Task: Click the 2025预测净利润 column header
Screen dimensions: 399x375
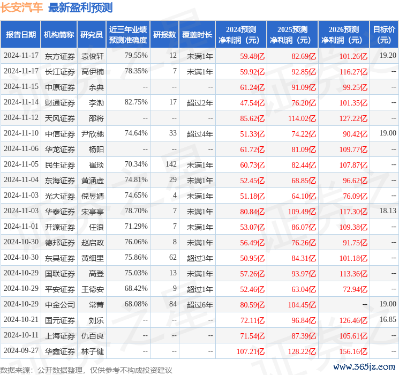Action: click(292, 35)
